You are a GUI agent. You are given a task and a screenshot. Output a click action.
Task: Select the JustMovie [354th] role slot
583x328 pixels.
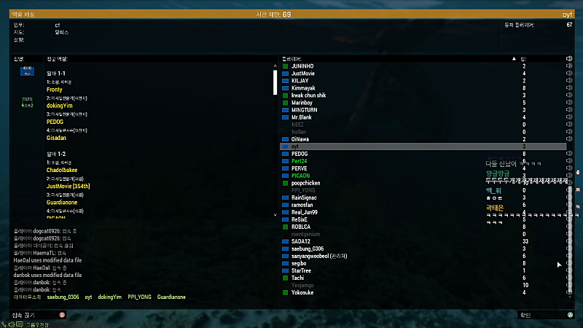coord(68,187)
